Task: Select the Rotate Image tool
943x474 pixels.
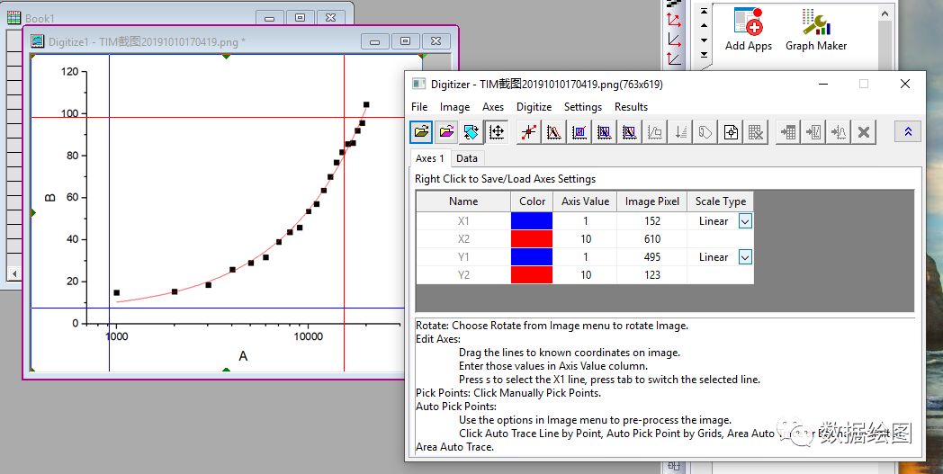Action: (x=471, y=131)
